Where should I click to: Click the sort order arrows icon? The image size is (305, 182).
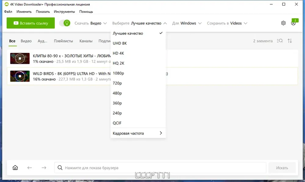(x=290, y=41)
